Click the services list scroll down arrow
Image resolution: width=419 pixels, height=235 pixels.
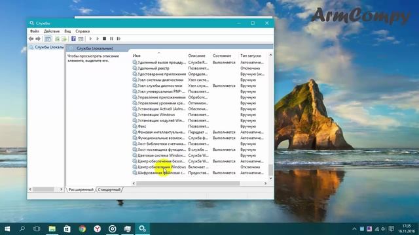(270, 178)
